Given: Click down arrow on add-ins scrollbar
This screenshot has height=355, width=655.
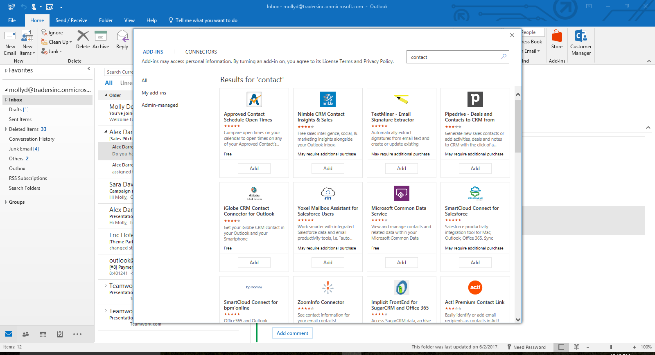Looking at the screenshot, I should [518, 319].
